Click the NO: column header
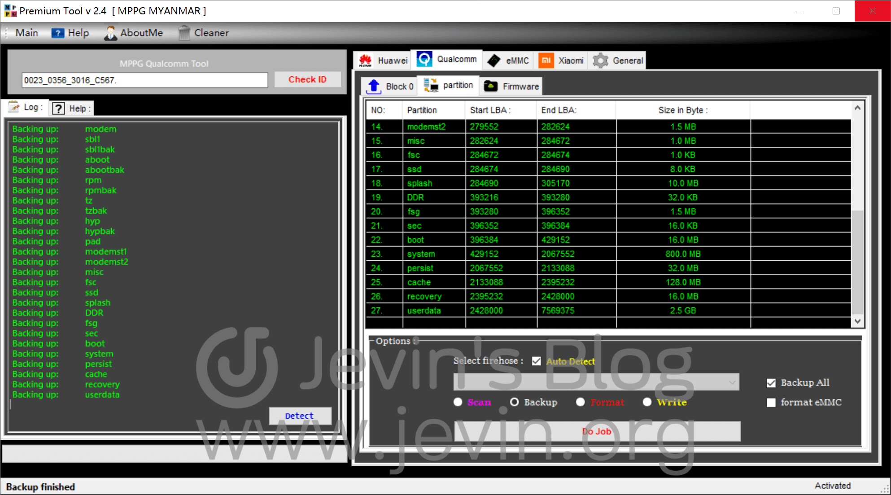 (384, 110)
